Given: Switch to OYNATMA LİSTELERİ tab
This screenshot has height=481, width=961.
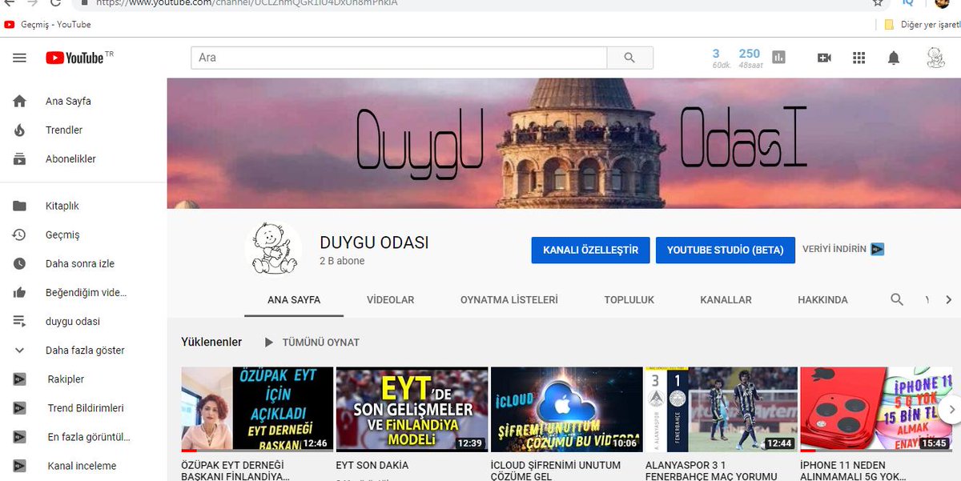Looking at the screenshot, I should coord(509,300).
